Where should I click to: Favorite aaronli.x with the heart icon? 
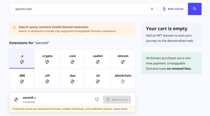tap(97, 100)
